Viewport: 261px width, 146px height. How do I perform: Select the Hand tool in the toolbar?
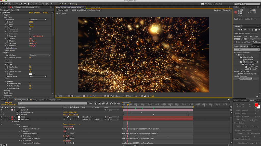(6, 4)
